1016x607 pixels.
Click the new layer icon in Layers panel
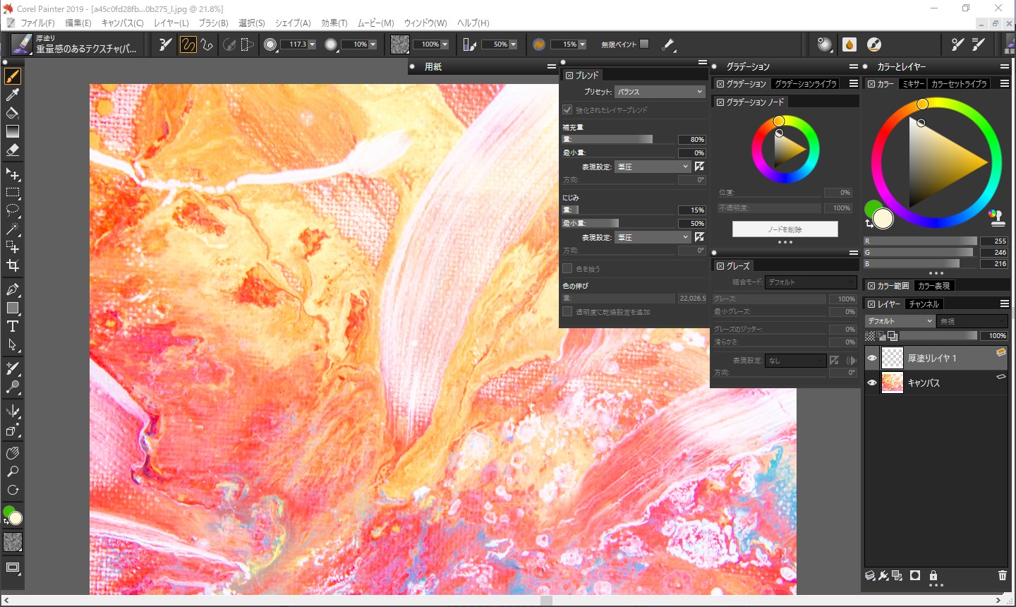pyautogui.click(x=871, y=576)
